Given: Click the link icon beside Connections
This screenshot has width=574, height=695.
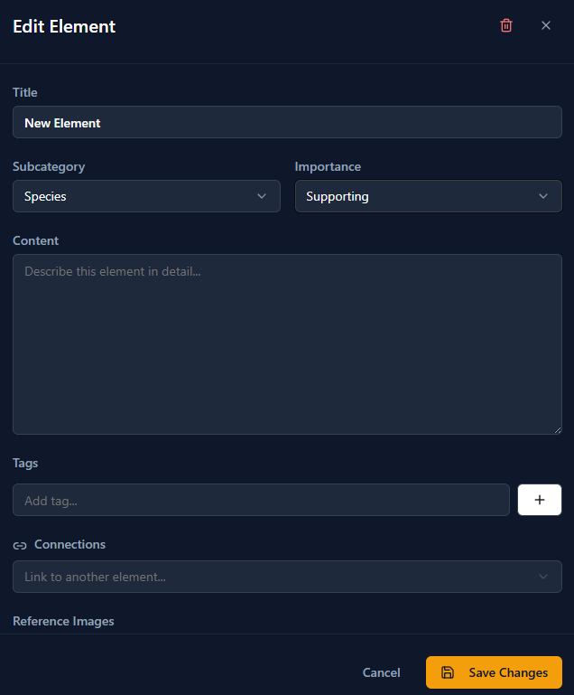Looking at the screenshot, I should (x=20, y=545).
